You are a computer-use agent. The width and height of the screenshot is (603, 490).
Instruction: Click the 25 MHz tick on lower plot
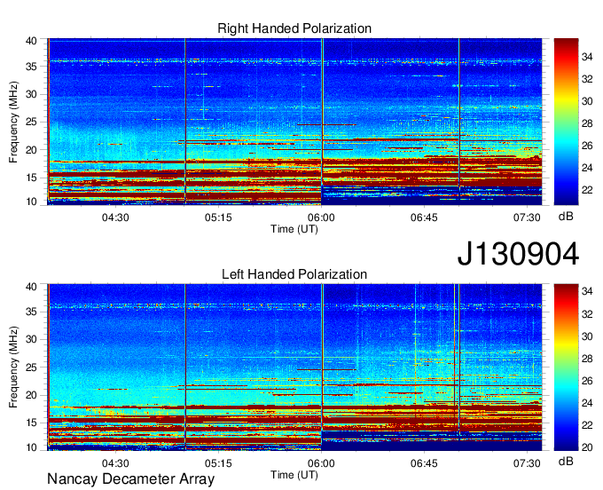[32, 367]
